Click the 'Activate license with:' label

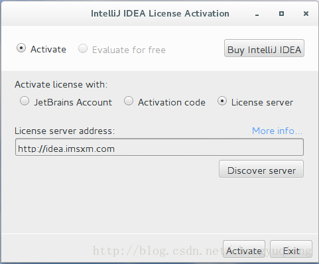click(x=61, y=84)
